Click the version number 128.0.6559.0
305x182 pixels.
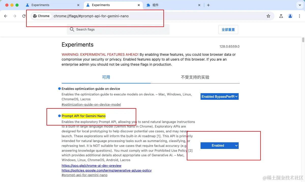pos(230,47)
